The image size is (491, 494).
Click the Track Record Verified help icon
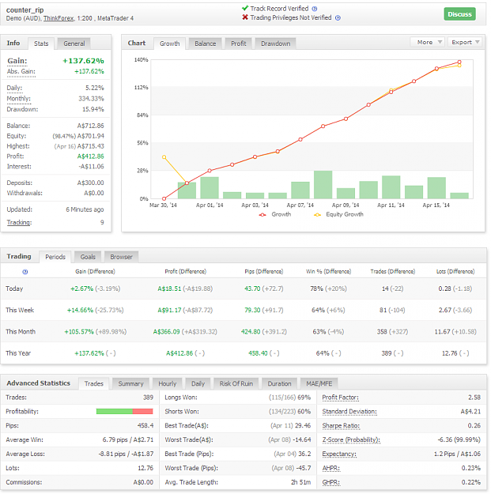click(x=315, y=9)
